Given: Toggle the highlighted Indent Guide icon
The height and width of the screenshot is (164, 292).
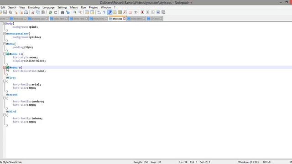Looking at the screenshot, I should point(110,12).
